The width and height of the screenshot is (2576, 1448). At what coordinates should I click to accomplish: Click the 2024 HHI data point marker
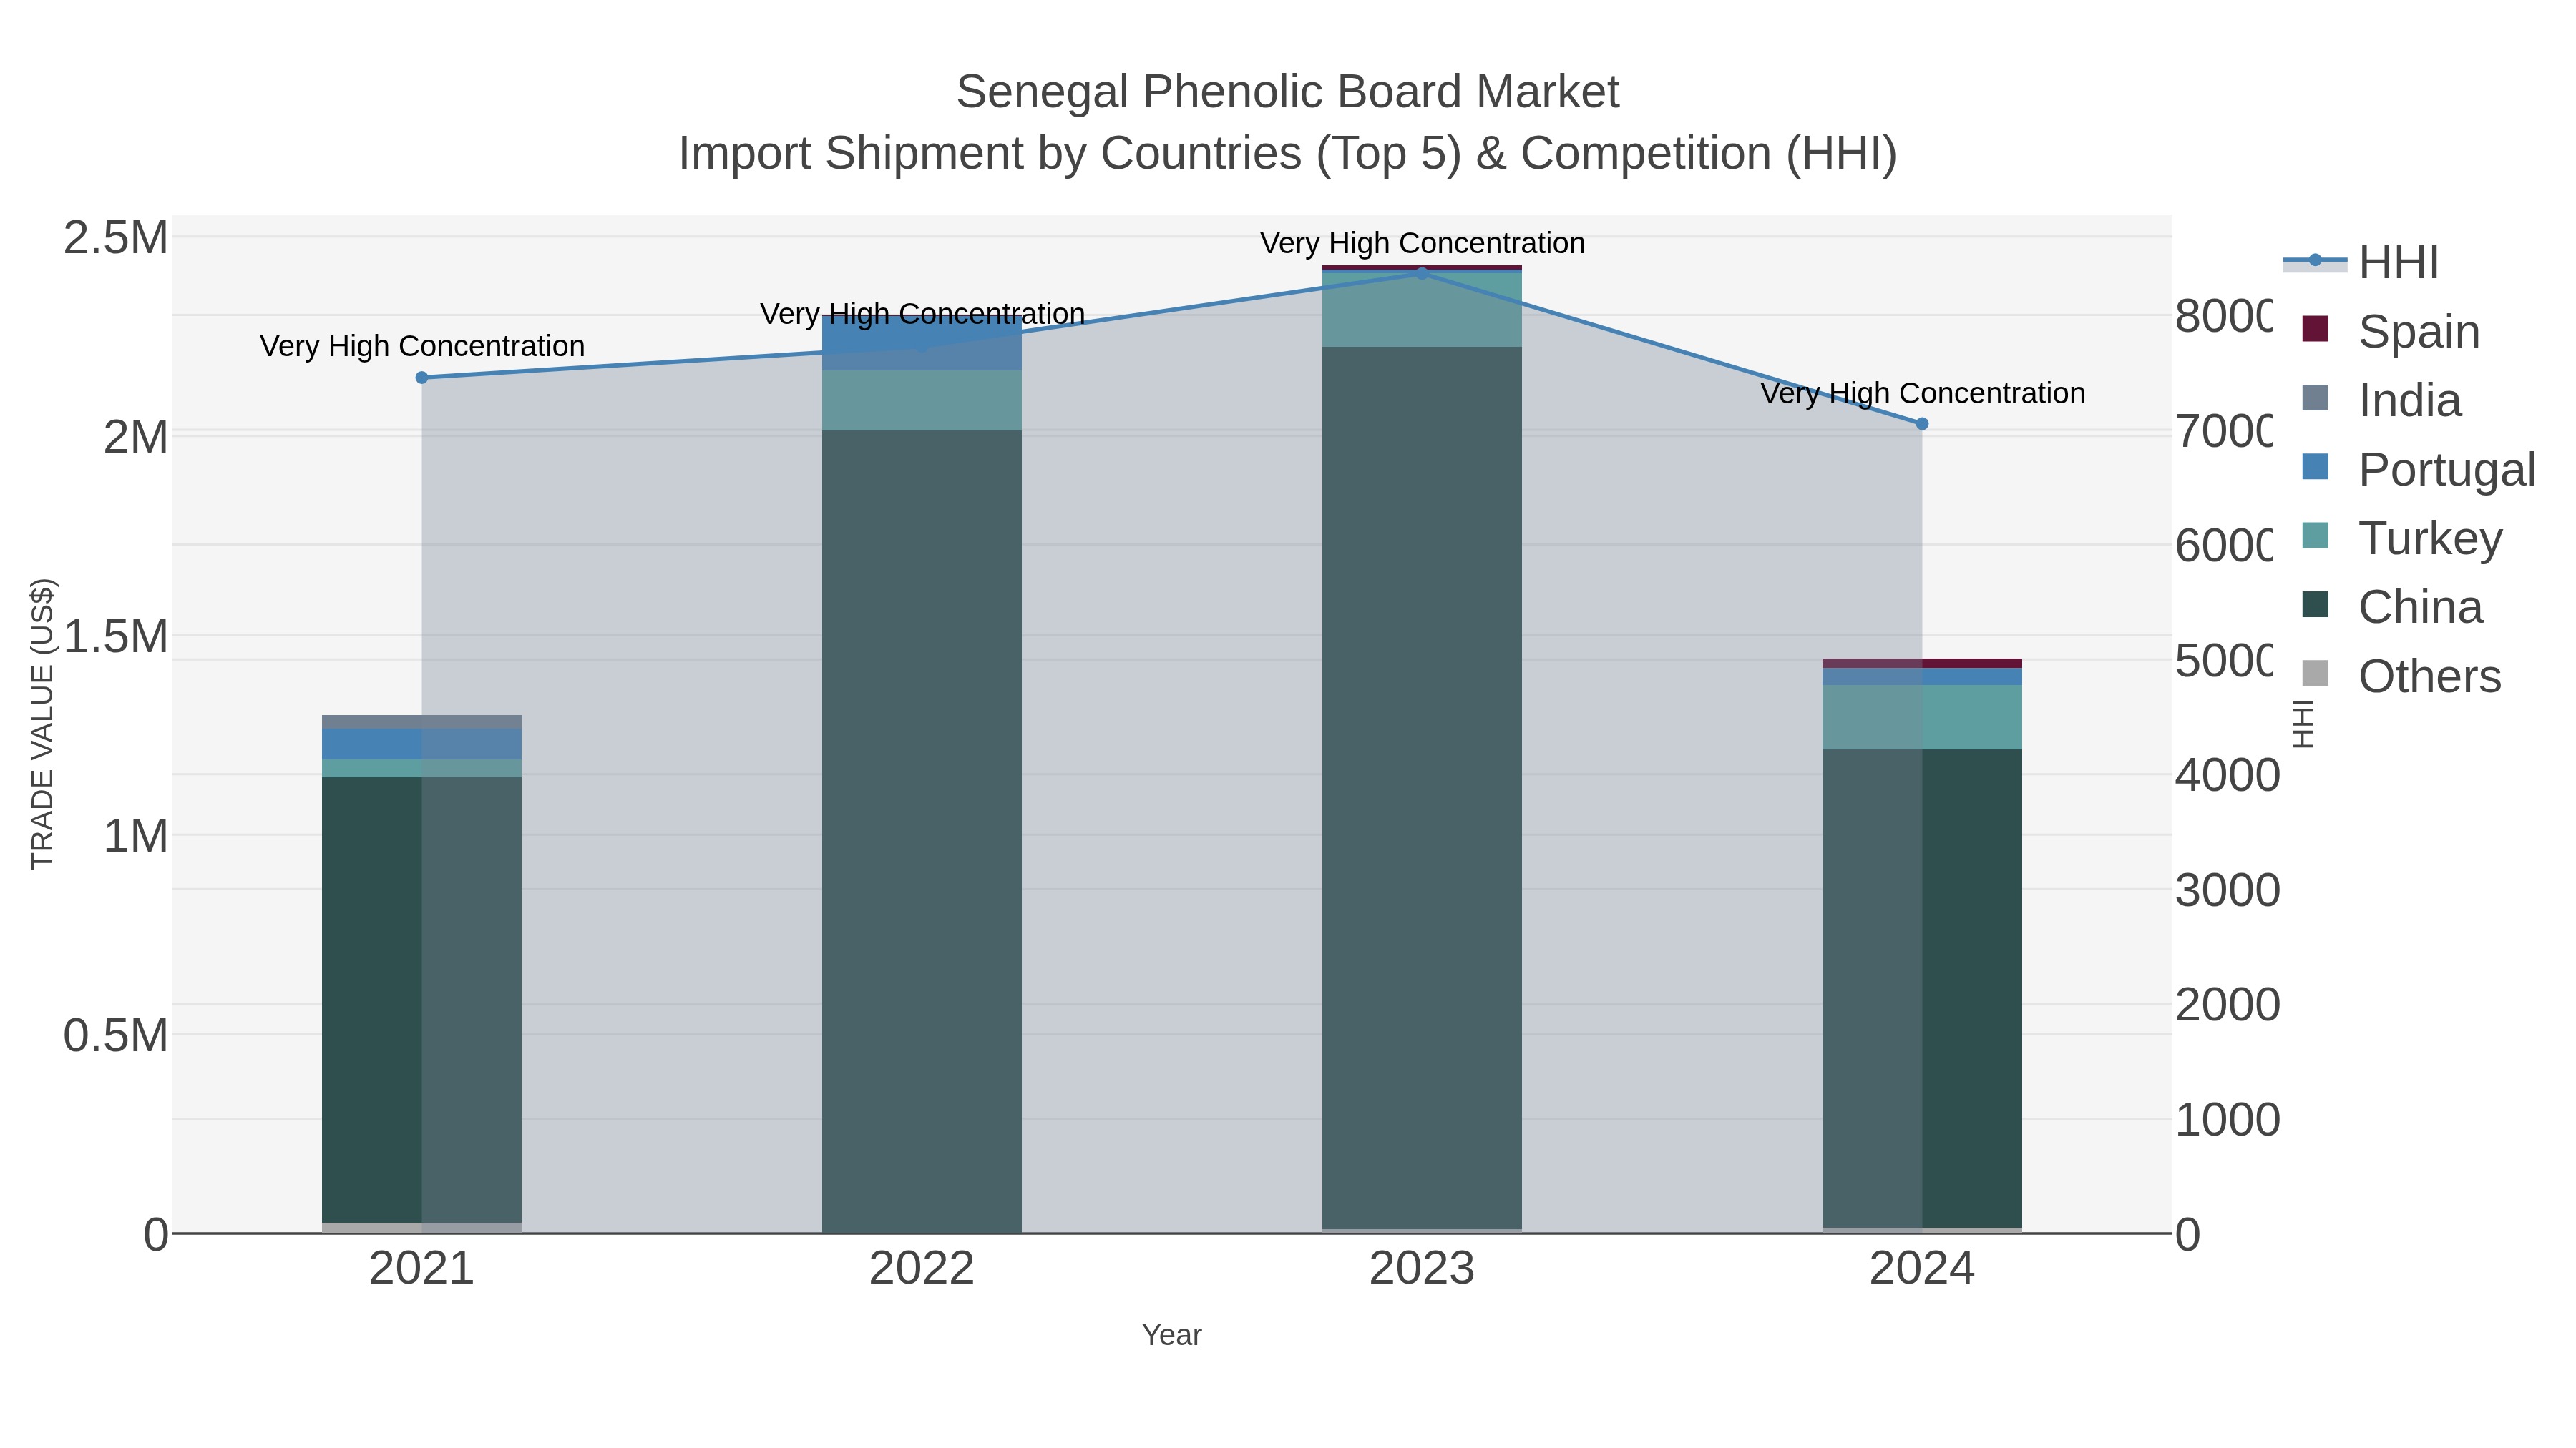tap(1922, 424)
